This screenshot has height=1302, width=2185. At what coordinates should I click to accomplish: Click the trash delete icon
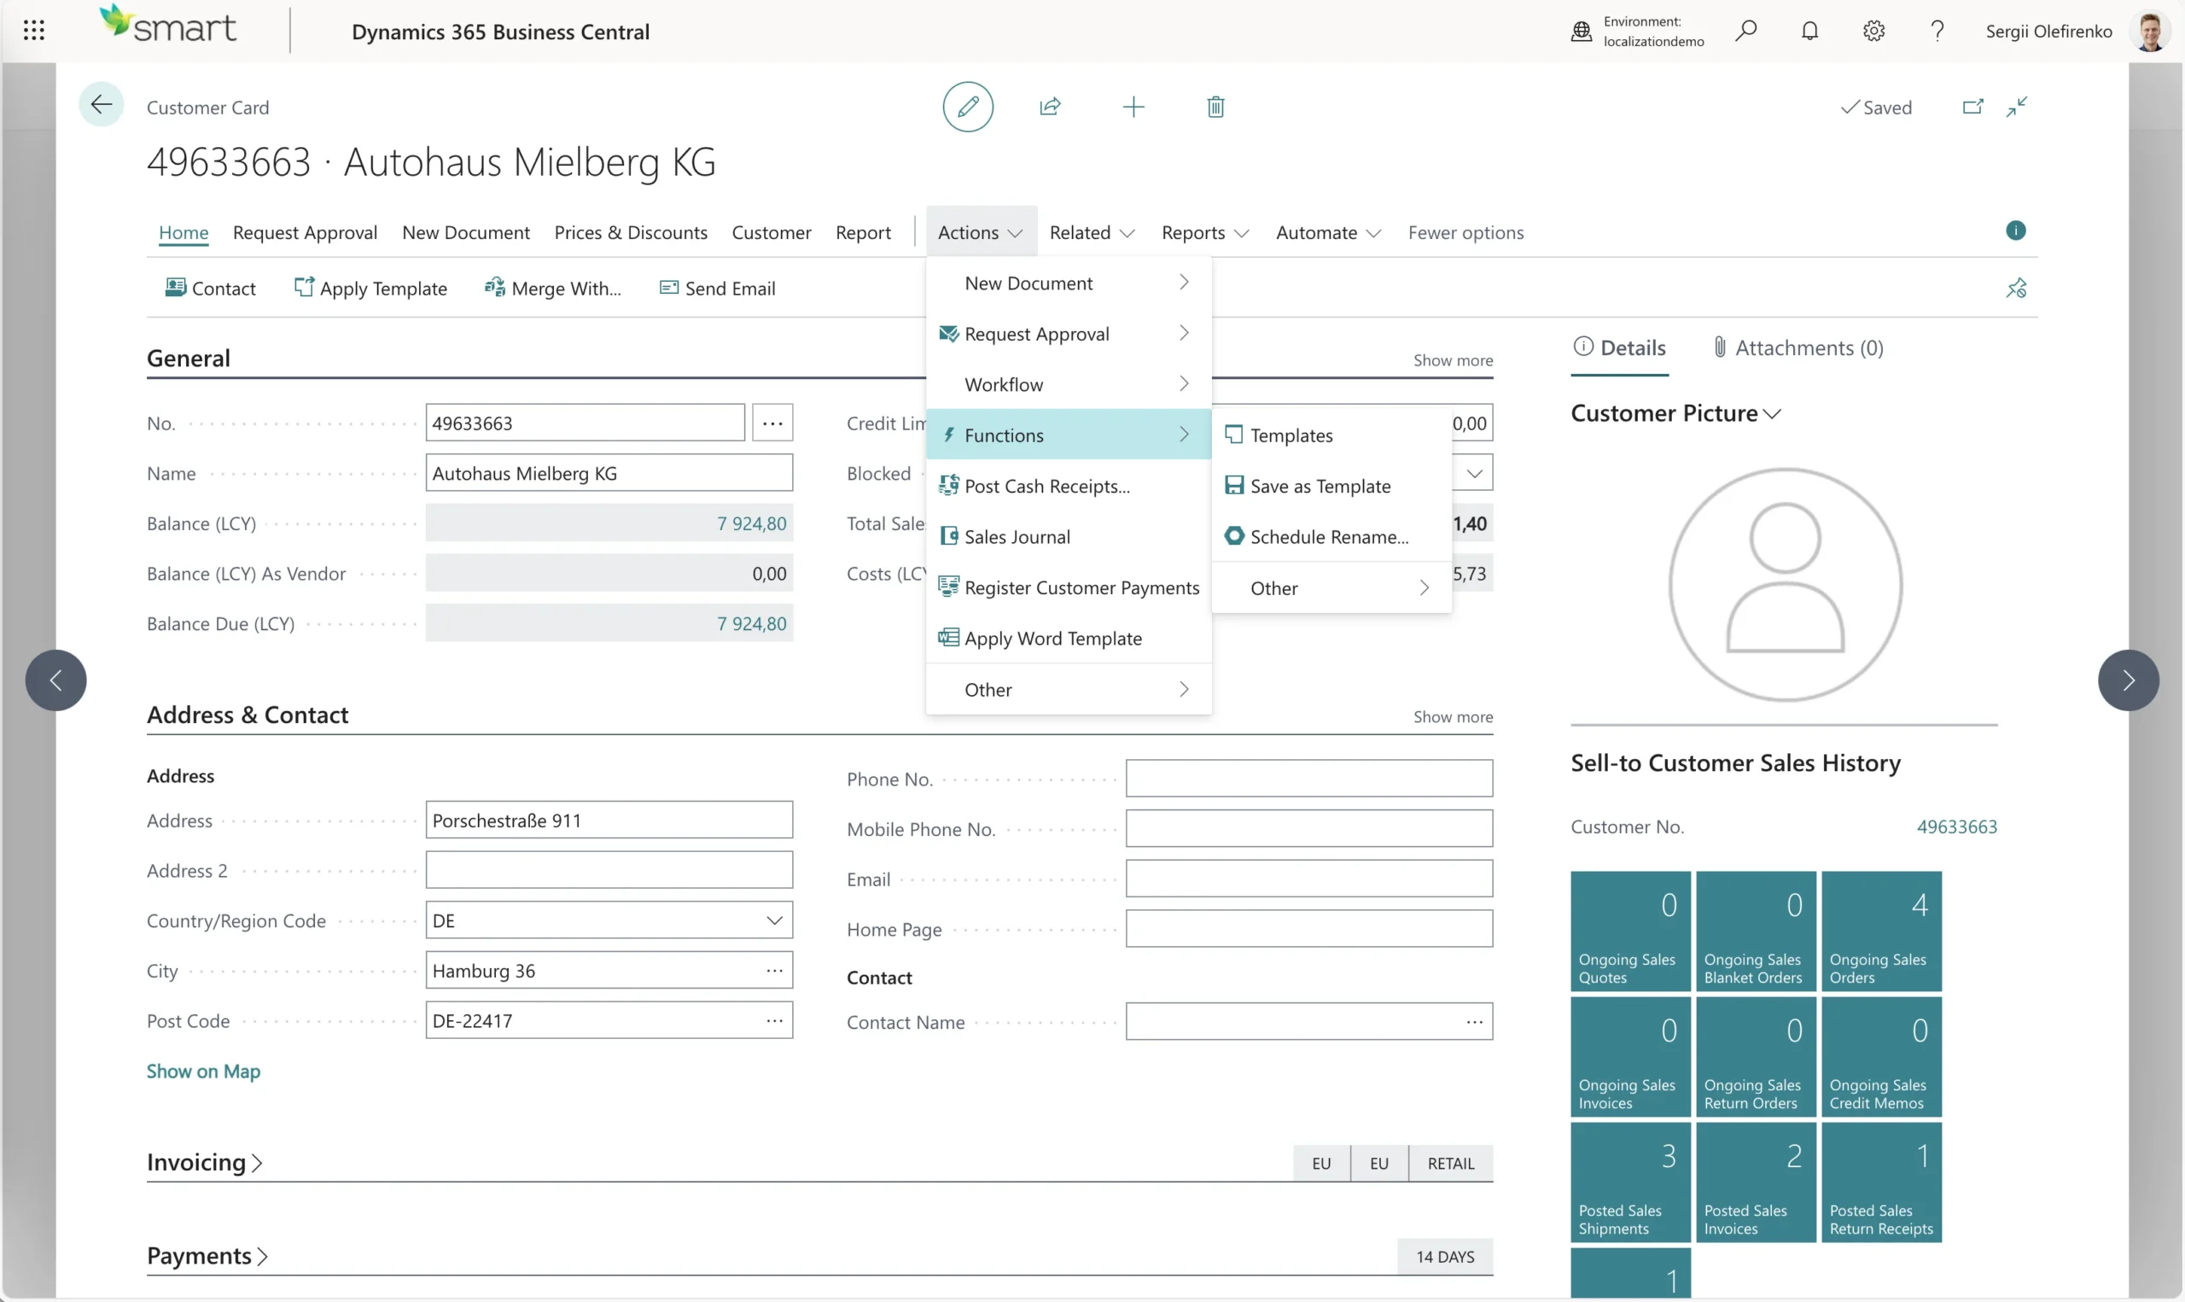(1215, 107)
